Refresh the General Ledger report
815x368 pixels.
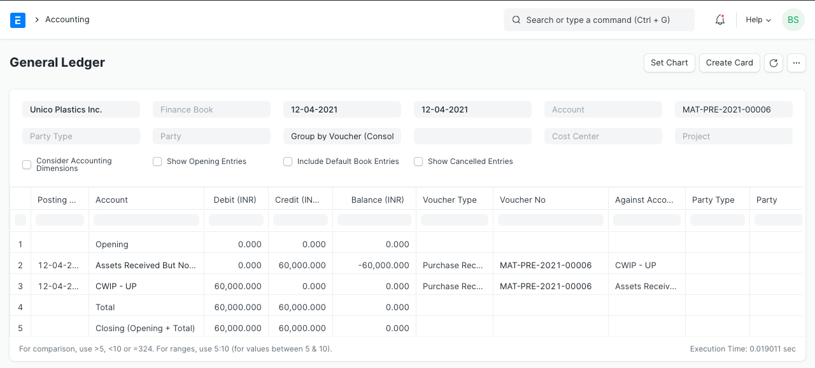click(x=774, y=63)
